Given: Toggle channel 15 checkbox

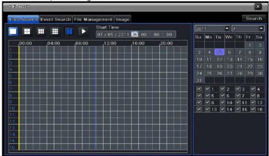Looking at the screenshot, I should [x=238, y=109].
